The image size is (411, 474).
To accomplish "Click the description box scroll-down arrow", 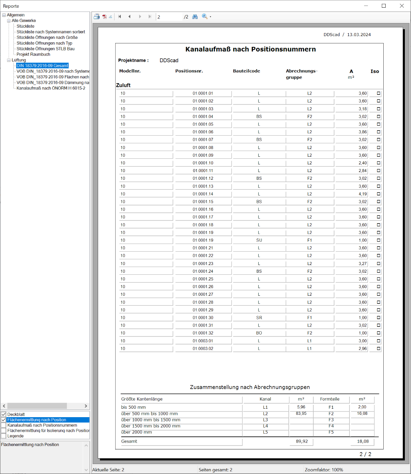I will pyautogui.click(x=86, y=470).
